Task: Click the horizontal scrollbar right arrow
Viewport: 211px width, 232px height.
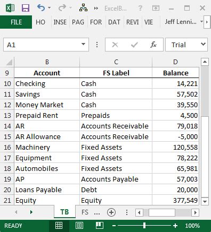Action: (196, 212)
